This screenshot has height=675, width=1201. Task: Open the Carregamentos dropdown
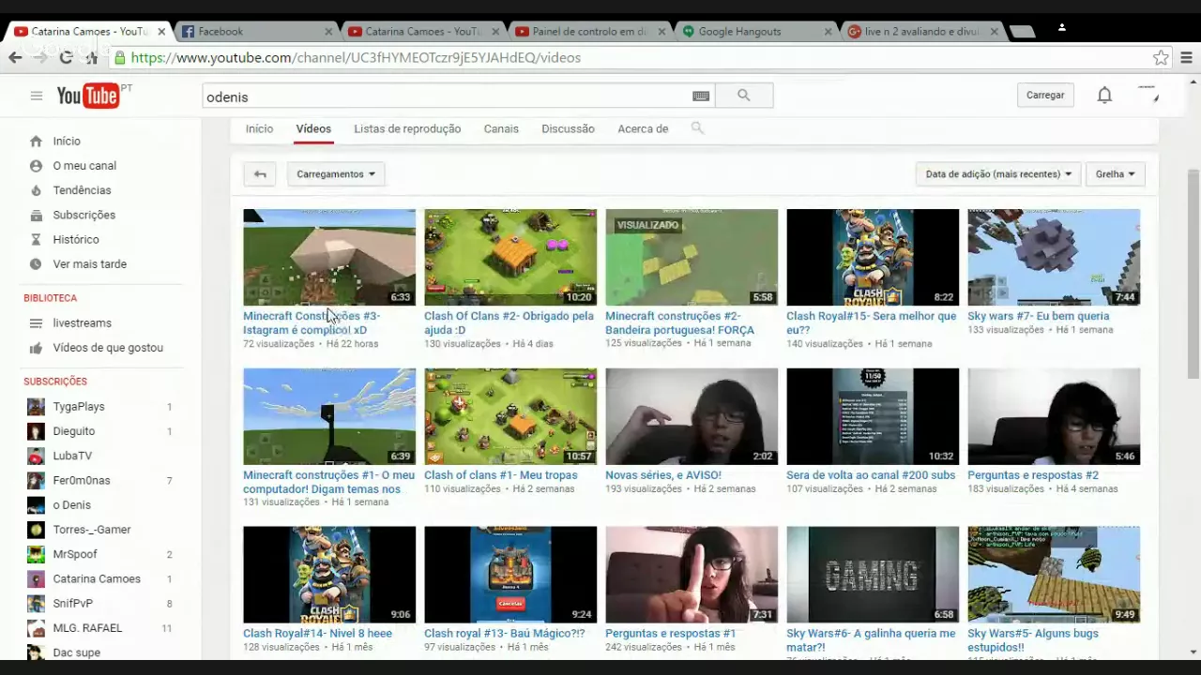[336, 174]
